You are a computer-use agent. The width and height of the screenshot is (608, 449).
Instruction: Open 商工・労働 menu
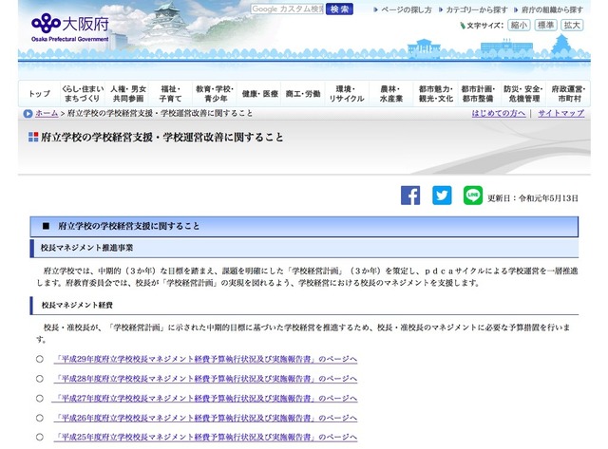pyautogui.click(x=303, y=94)
